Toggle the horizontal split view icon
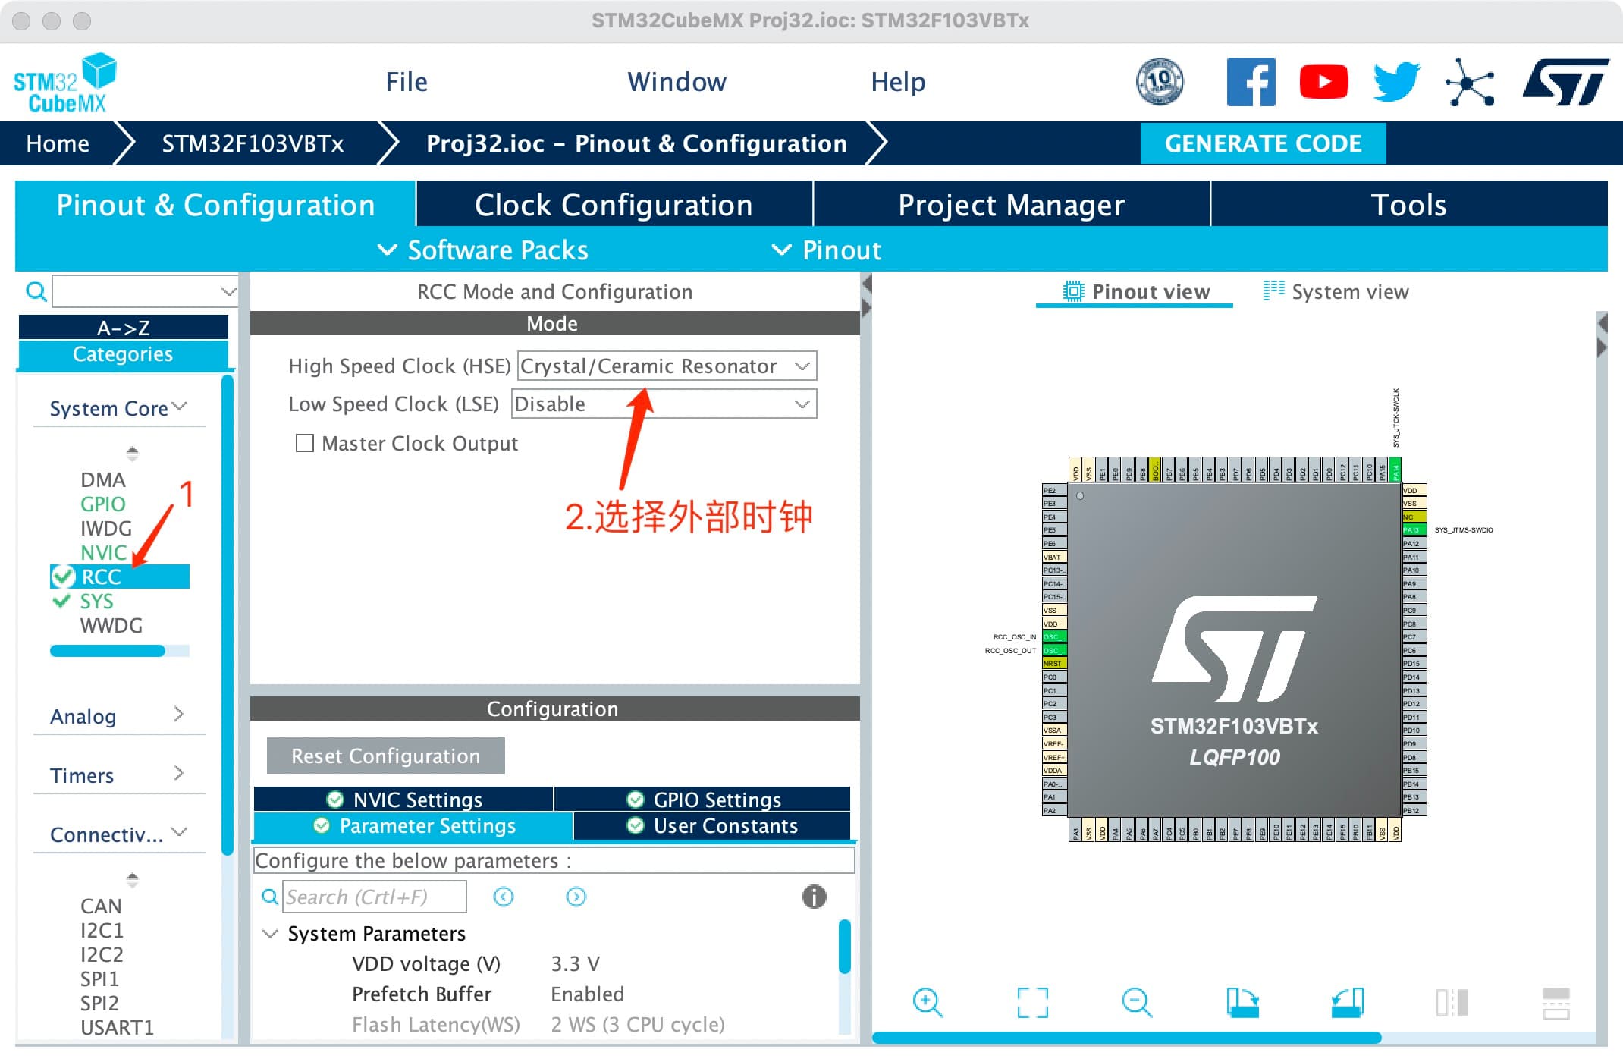 pyautogui.click(x=1556, y=1003)
